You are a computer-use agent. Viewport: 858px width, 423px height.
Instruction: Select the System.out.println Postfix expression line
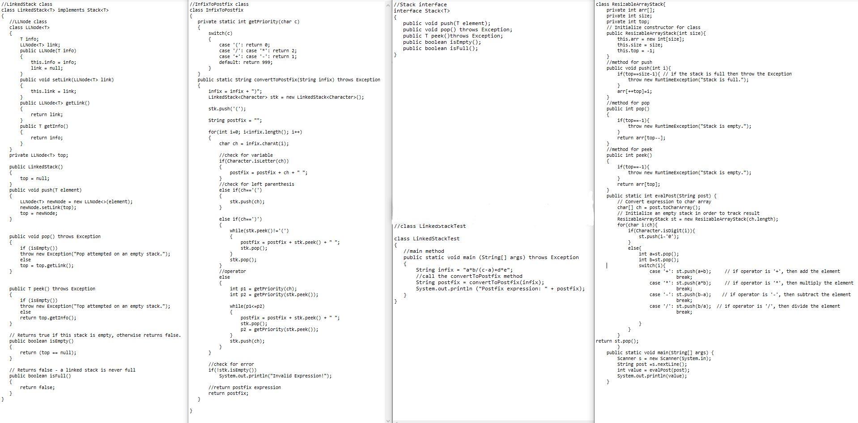tap(501, 289)
